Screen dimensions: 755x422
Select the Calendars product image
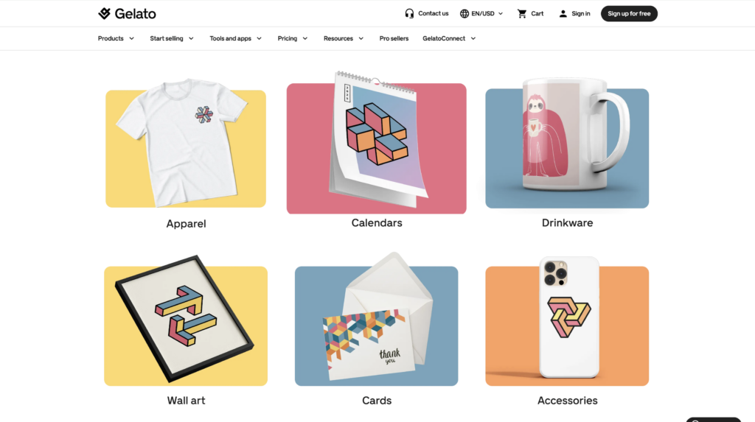[377, 141]
